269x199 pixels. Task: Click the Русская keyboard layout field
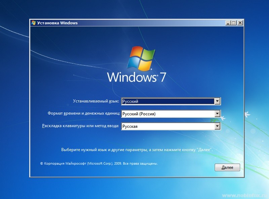click(167, 126)
